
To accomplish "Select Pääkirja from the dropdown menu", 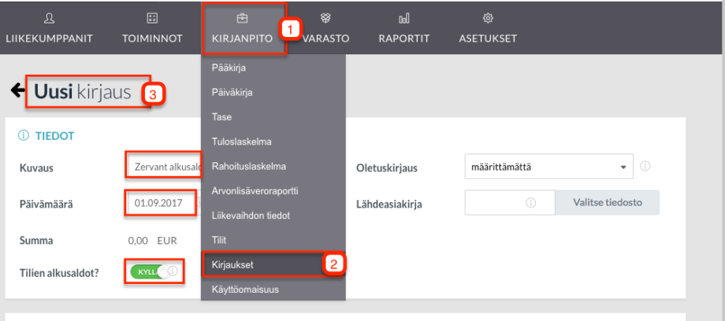I will click(x=273, y=68).
